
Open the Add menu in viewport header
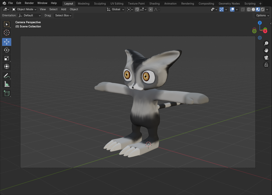(x=64, y=9)
